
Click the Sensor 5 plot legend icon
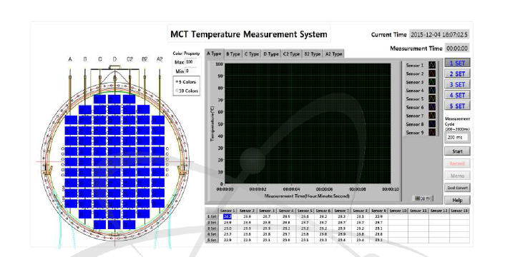point(432,99)
